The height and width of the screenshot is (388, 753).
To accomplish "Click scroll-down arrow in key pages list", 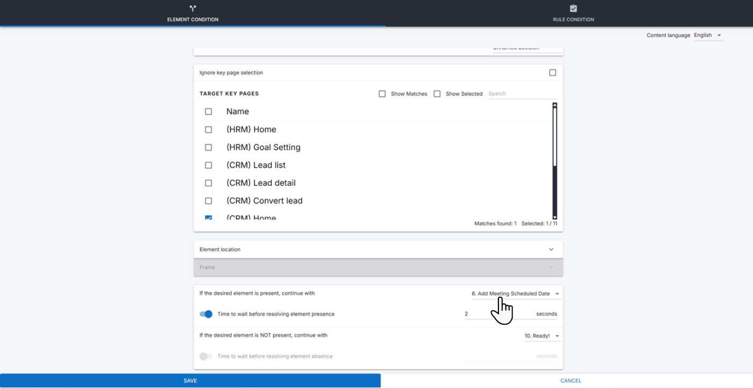I will [x=555, y=217].
